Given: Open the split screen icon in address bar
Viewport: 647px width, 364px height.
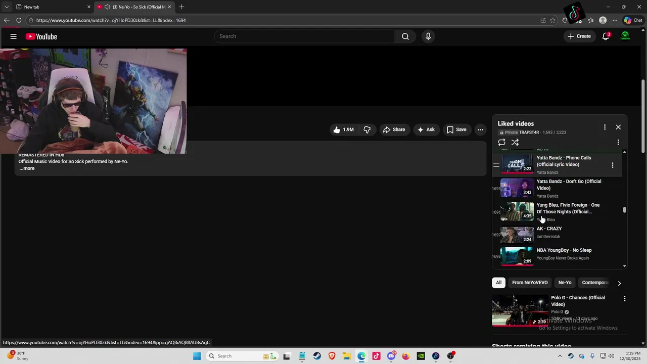Looking at the screenshot, I should pyautogui.click(x=543, y=20).
